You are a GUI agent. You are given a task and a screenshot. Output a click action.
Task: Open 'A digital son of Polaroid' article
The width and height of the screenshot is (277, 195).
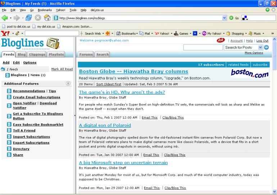tap(105, 125)
